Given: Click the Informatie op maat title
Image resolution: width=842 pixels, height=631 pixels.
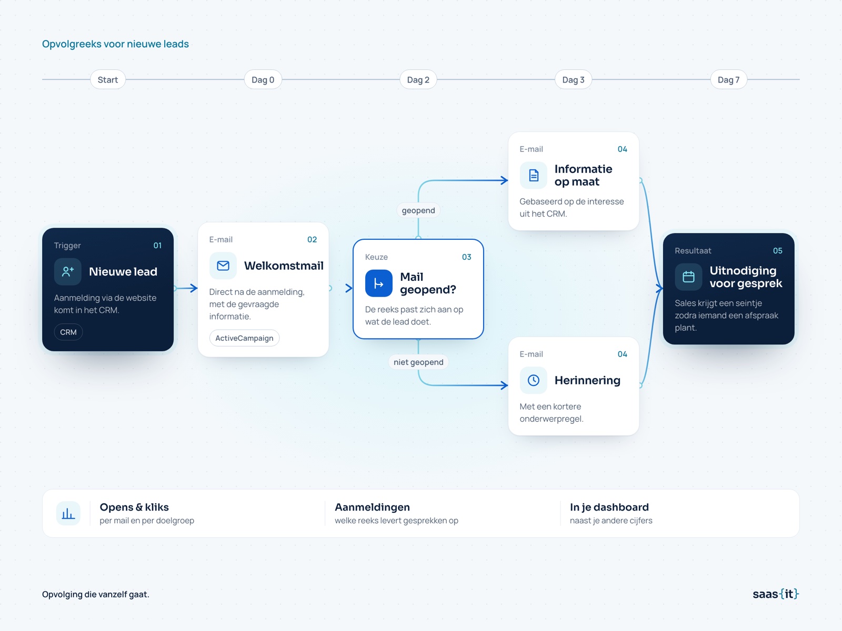Looking at the screenshot, I should pos(583,175).
